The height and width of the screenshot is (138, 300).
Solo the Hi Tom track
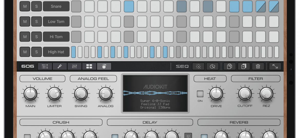[36, 37]
